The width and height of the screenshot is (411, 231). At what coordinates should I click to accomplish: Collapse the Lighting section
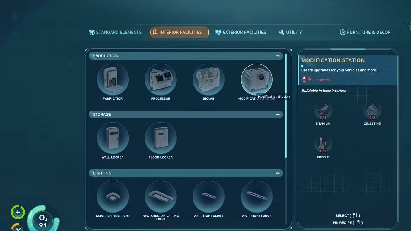(278, 173)
